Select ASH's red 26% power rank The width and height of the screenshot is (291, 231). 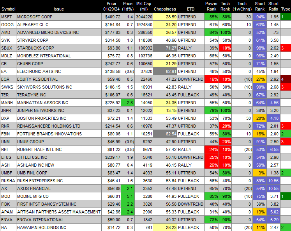(x=212, y=165)
